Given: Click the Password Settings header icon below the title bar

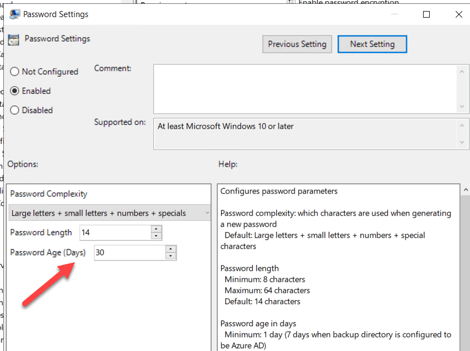Looking at the screenshot, I should [13, 39].
